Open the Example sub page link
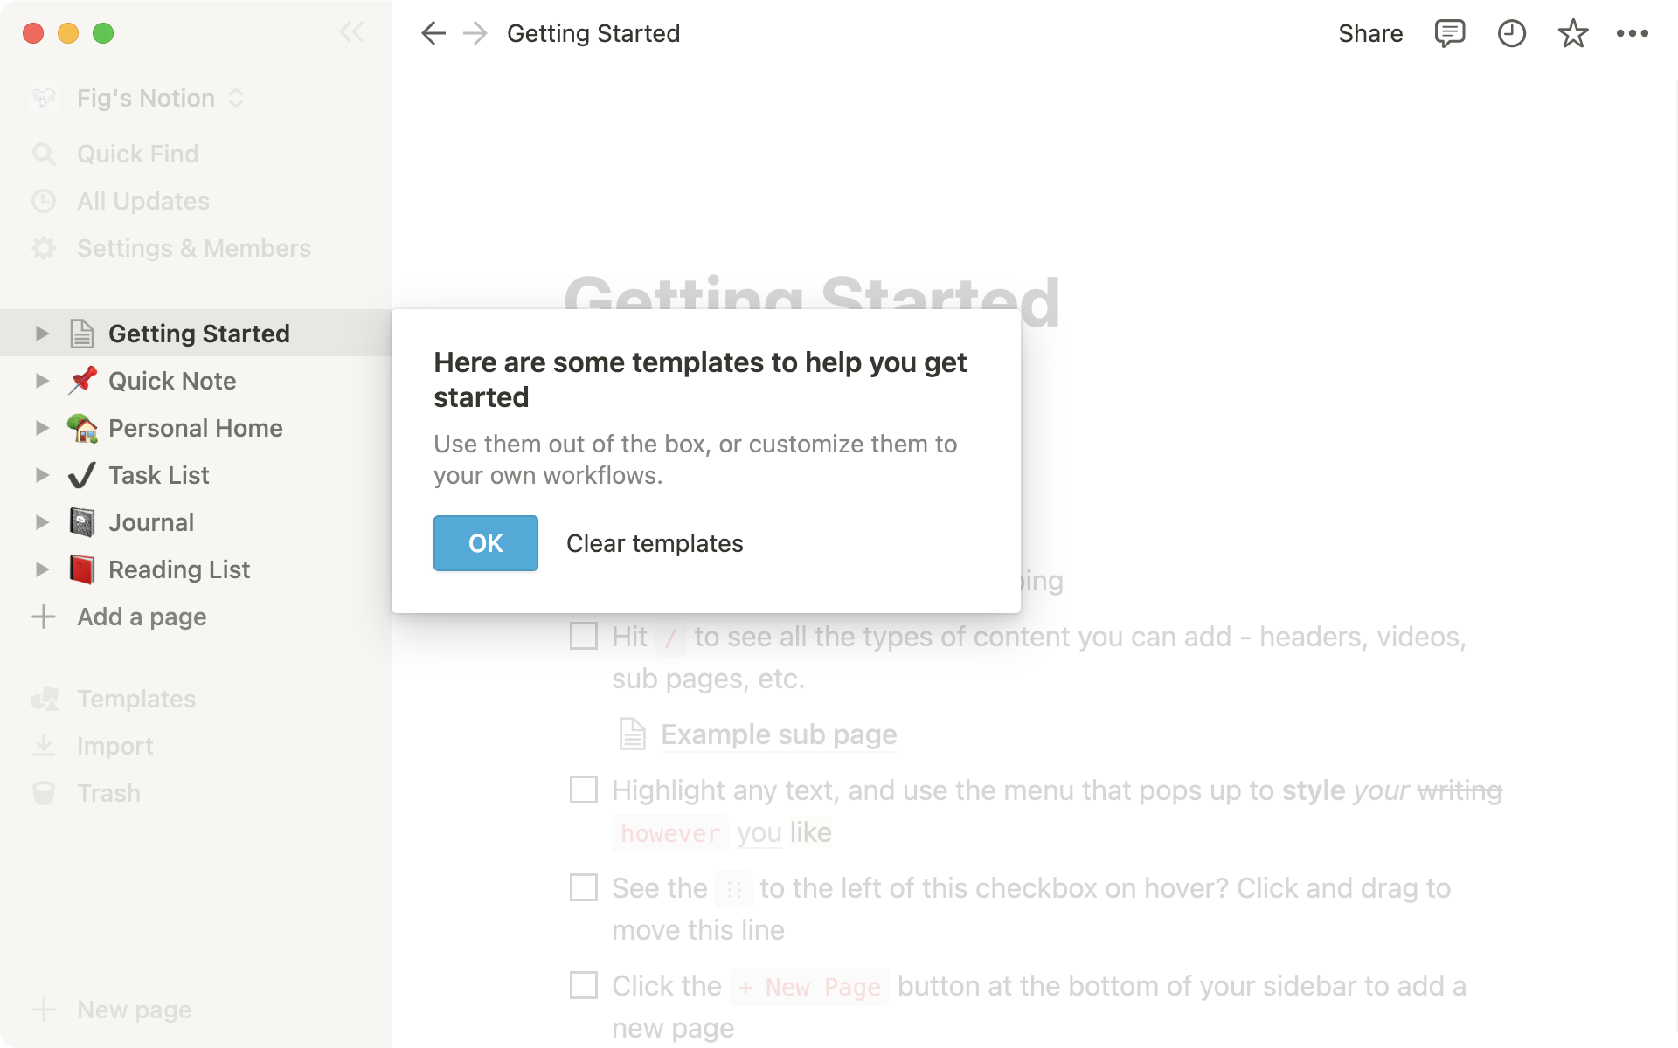The width and height of the screenshot is (1678, 1048). tap(778, 734)
